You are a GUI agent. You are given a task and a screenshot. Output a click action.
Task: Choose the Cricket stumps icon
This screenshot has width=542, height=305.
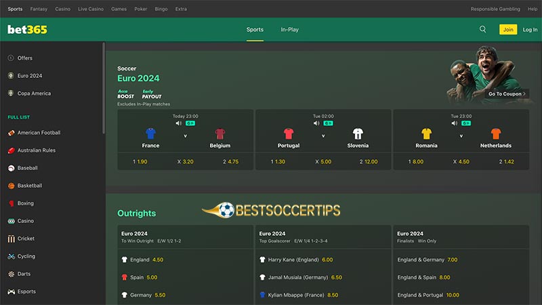(11, 239)
